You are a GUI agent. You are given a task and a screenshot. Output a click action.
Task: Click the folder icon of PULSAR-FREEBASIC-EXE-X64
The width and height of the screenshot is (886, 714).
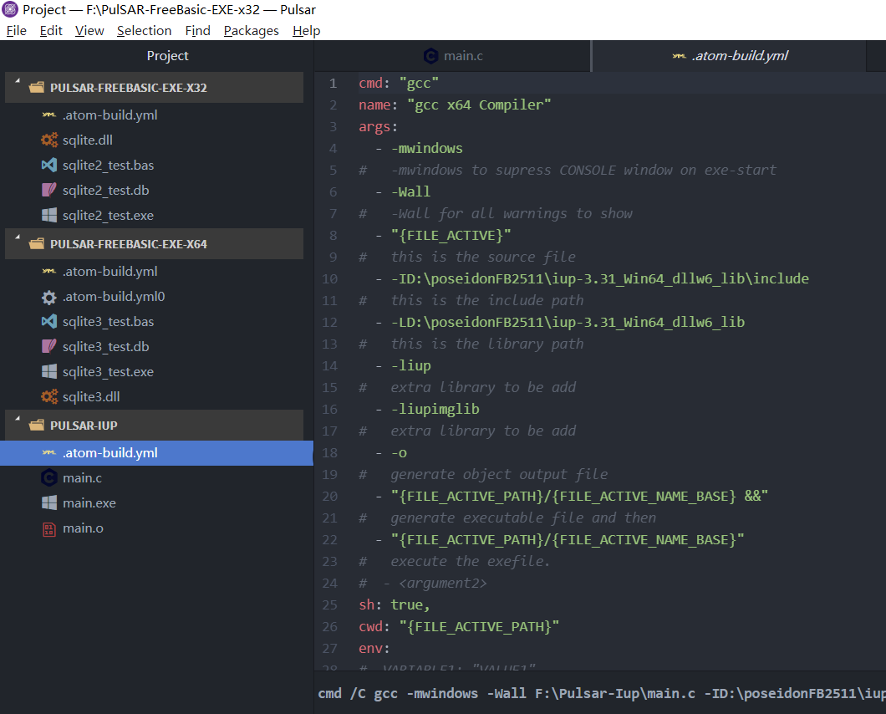click(x=37, y=243)
